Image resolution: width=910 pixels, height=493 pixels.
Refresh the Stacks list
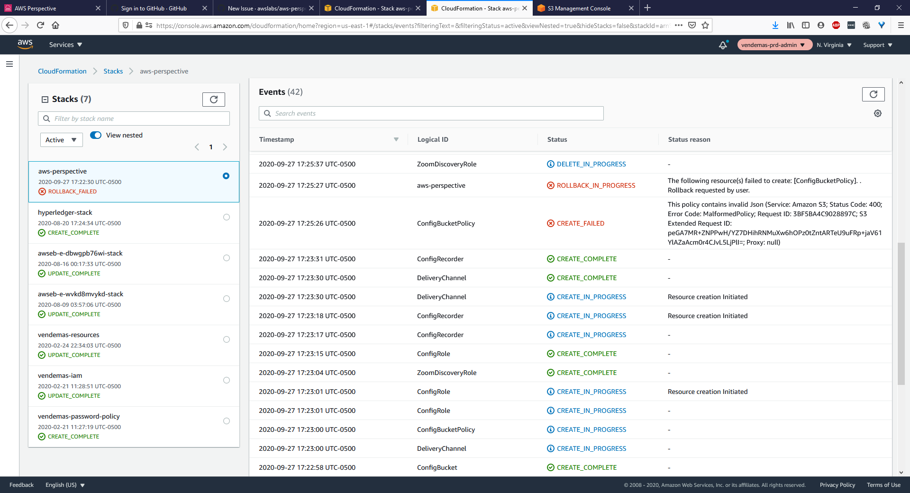214,100
